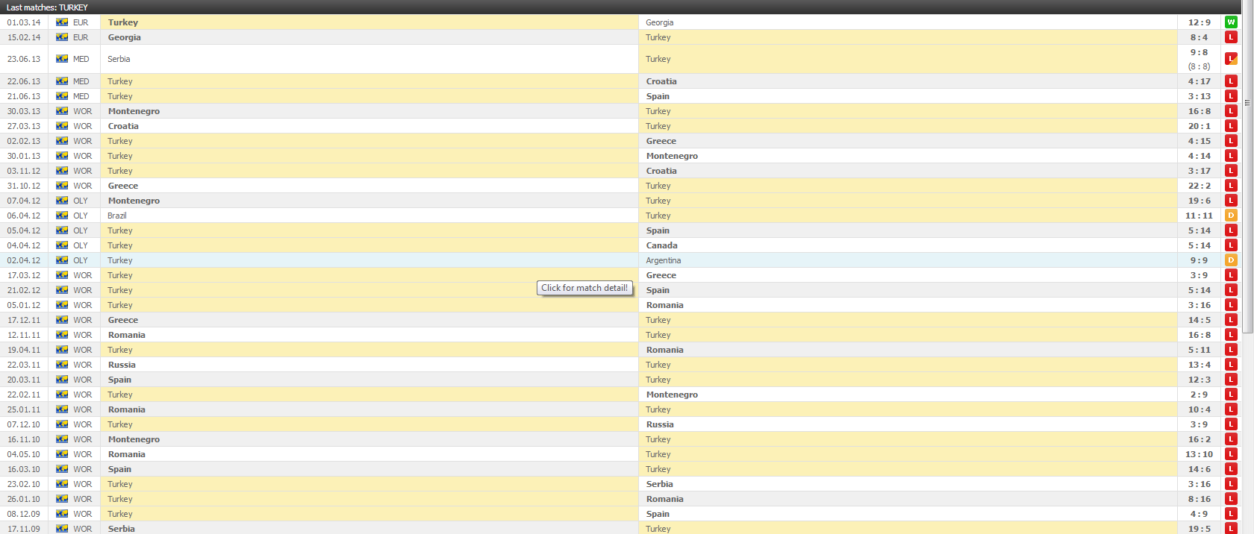Screen dimensions: 1254x534
Task: Select home team Georgia in the 15.02.14 row
Action: pyautogui.click(x=125, y=37)
